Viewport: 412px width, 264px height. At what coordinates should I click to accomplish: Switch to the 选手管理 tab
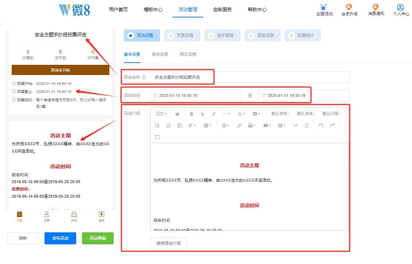click(x=222, y=35)
